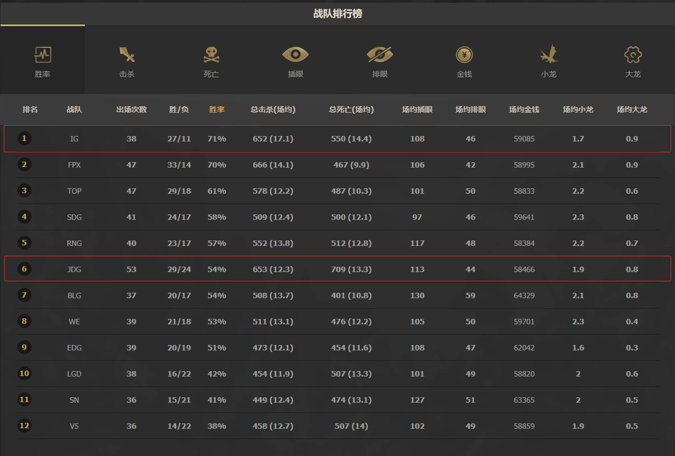Image resolution: width=675 pixels, height=456 pixels.
Task: Open team EDG in the table
Action: pos(75,348)
